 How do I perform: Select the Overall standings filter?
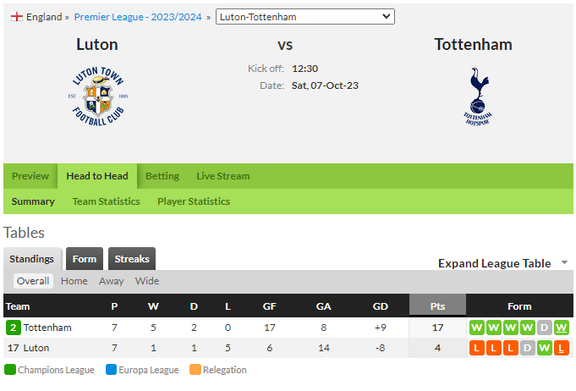tap(33, 281)
